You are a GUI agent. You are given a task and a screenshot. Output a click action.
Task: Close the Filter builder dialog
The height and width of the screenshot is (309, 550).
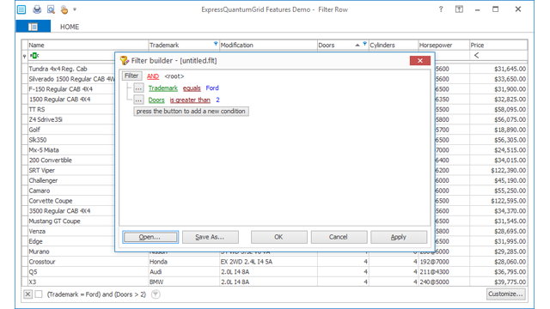pyautogui.click(x=420, y=61)
